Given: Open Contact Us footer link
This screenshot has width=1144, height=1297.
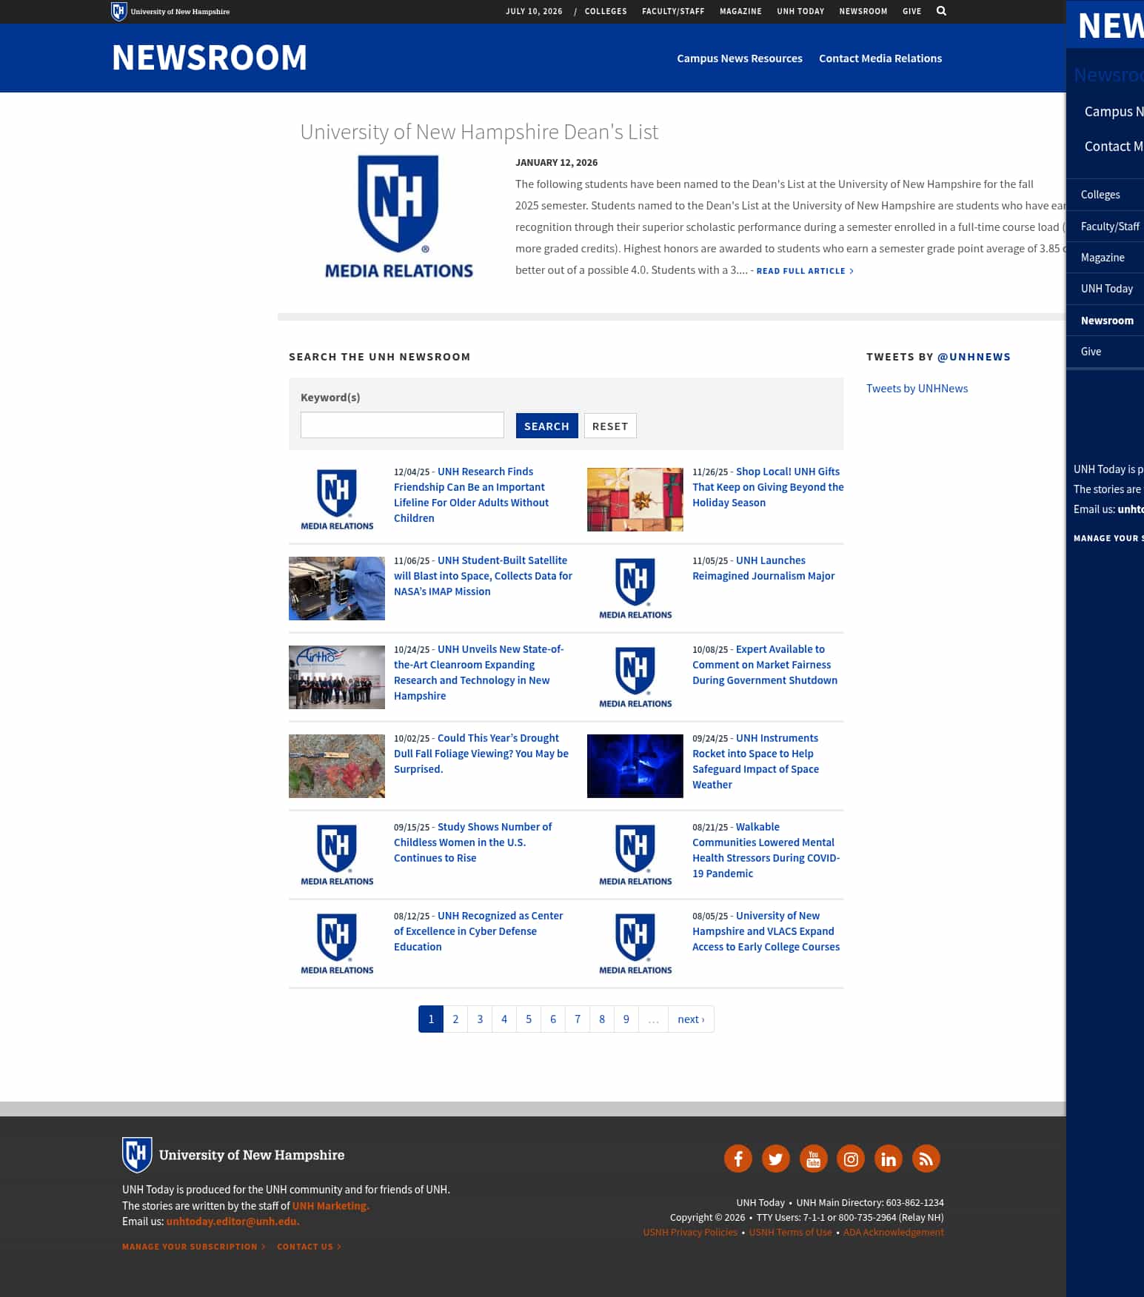Looking at the screenshot, I should tap(309, 1247).
